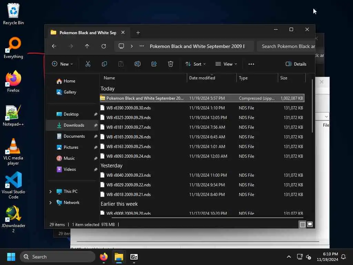Click the Copy icon in toolbar

tap(104, 64)
